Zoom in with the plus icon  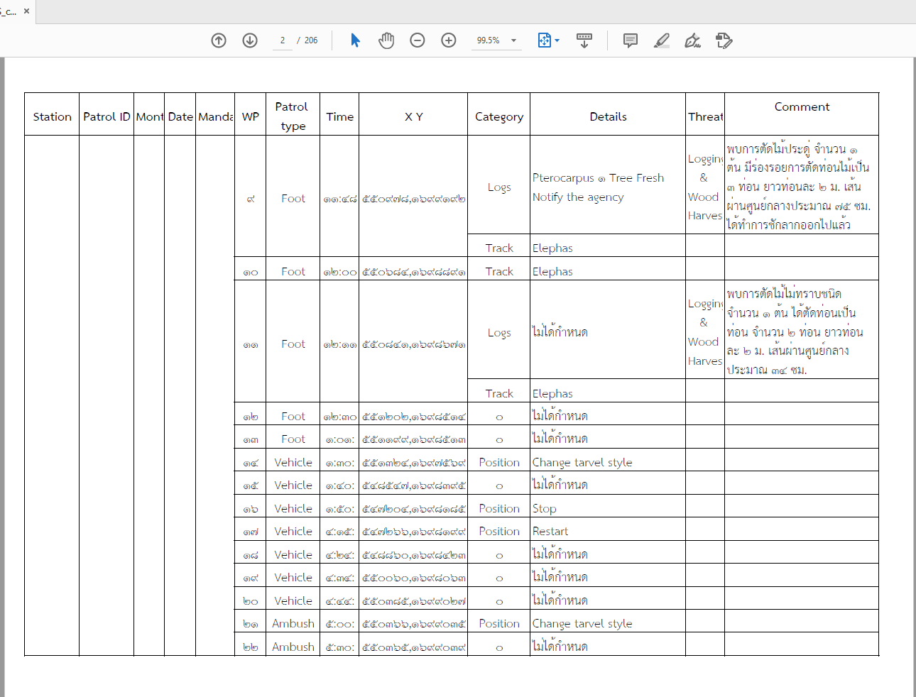(449, 40)
